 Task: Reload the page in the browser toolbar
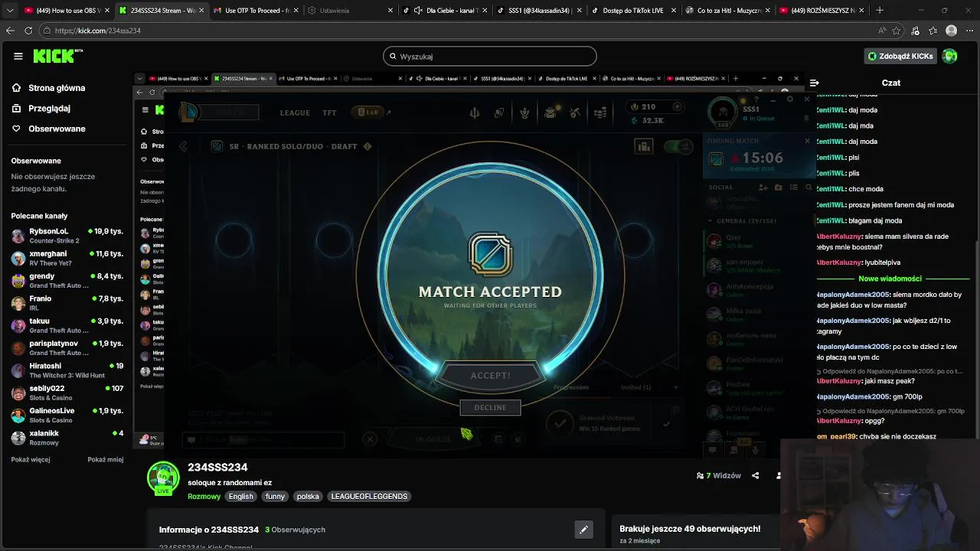point(28,31)
